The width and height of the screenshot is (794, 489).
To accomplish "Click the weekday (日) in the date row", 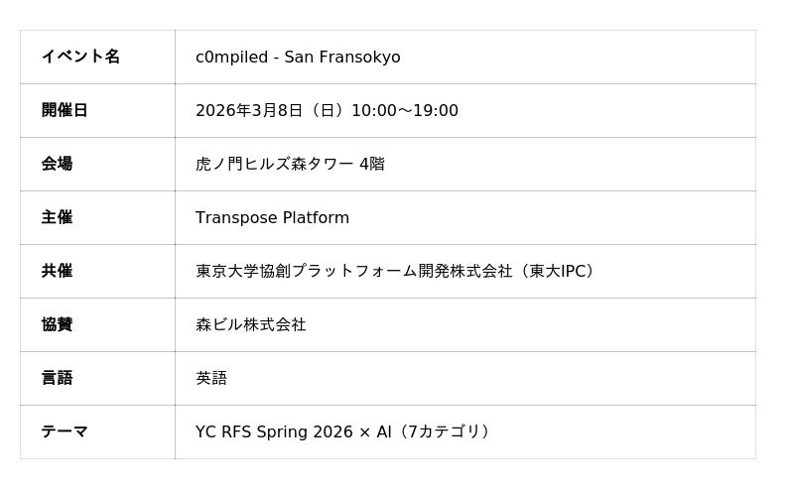I will click(327, 111).
